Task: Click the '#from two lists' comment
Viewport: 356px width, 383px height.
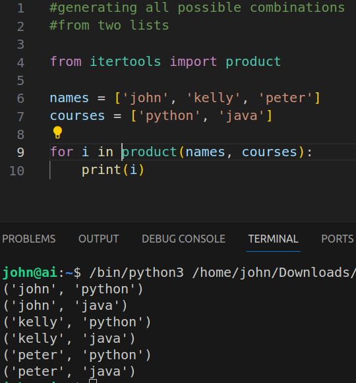Action: point(109,25)
